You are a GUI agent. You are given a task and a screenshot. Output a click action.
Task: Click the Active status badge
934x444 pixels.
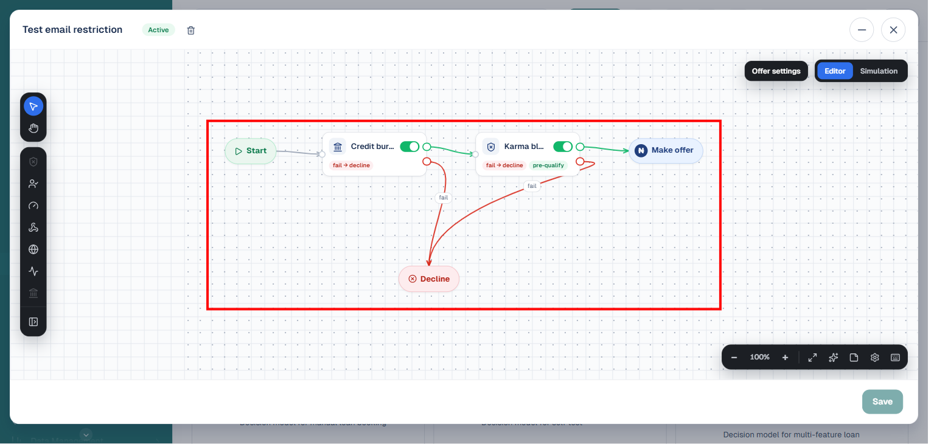pos(158,30)
